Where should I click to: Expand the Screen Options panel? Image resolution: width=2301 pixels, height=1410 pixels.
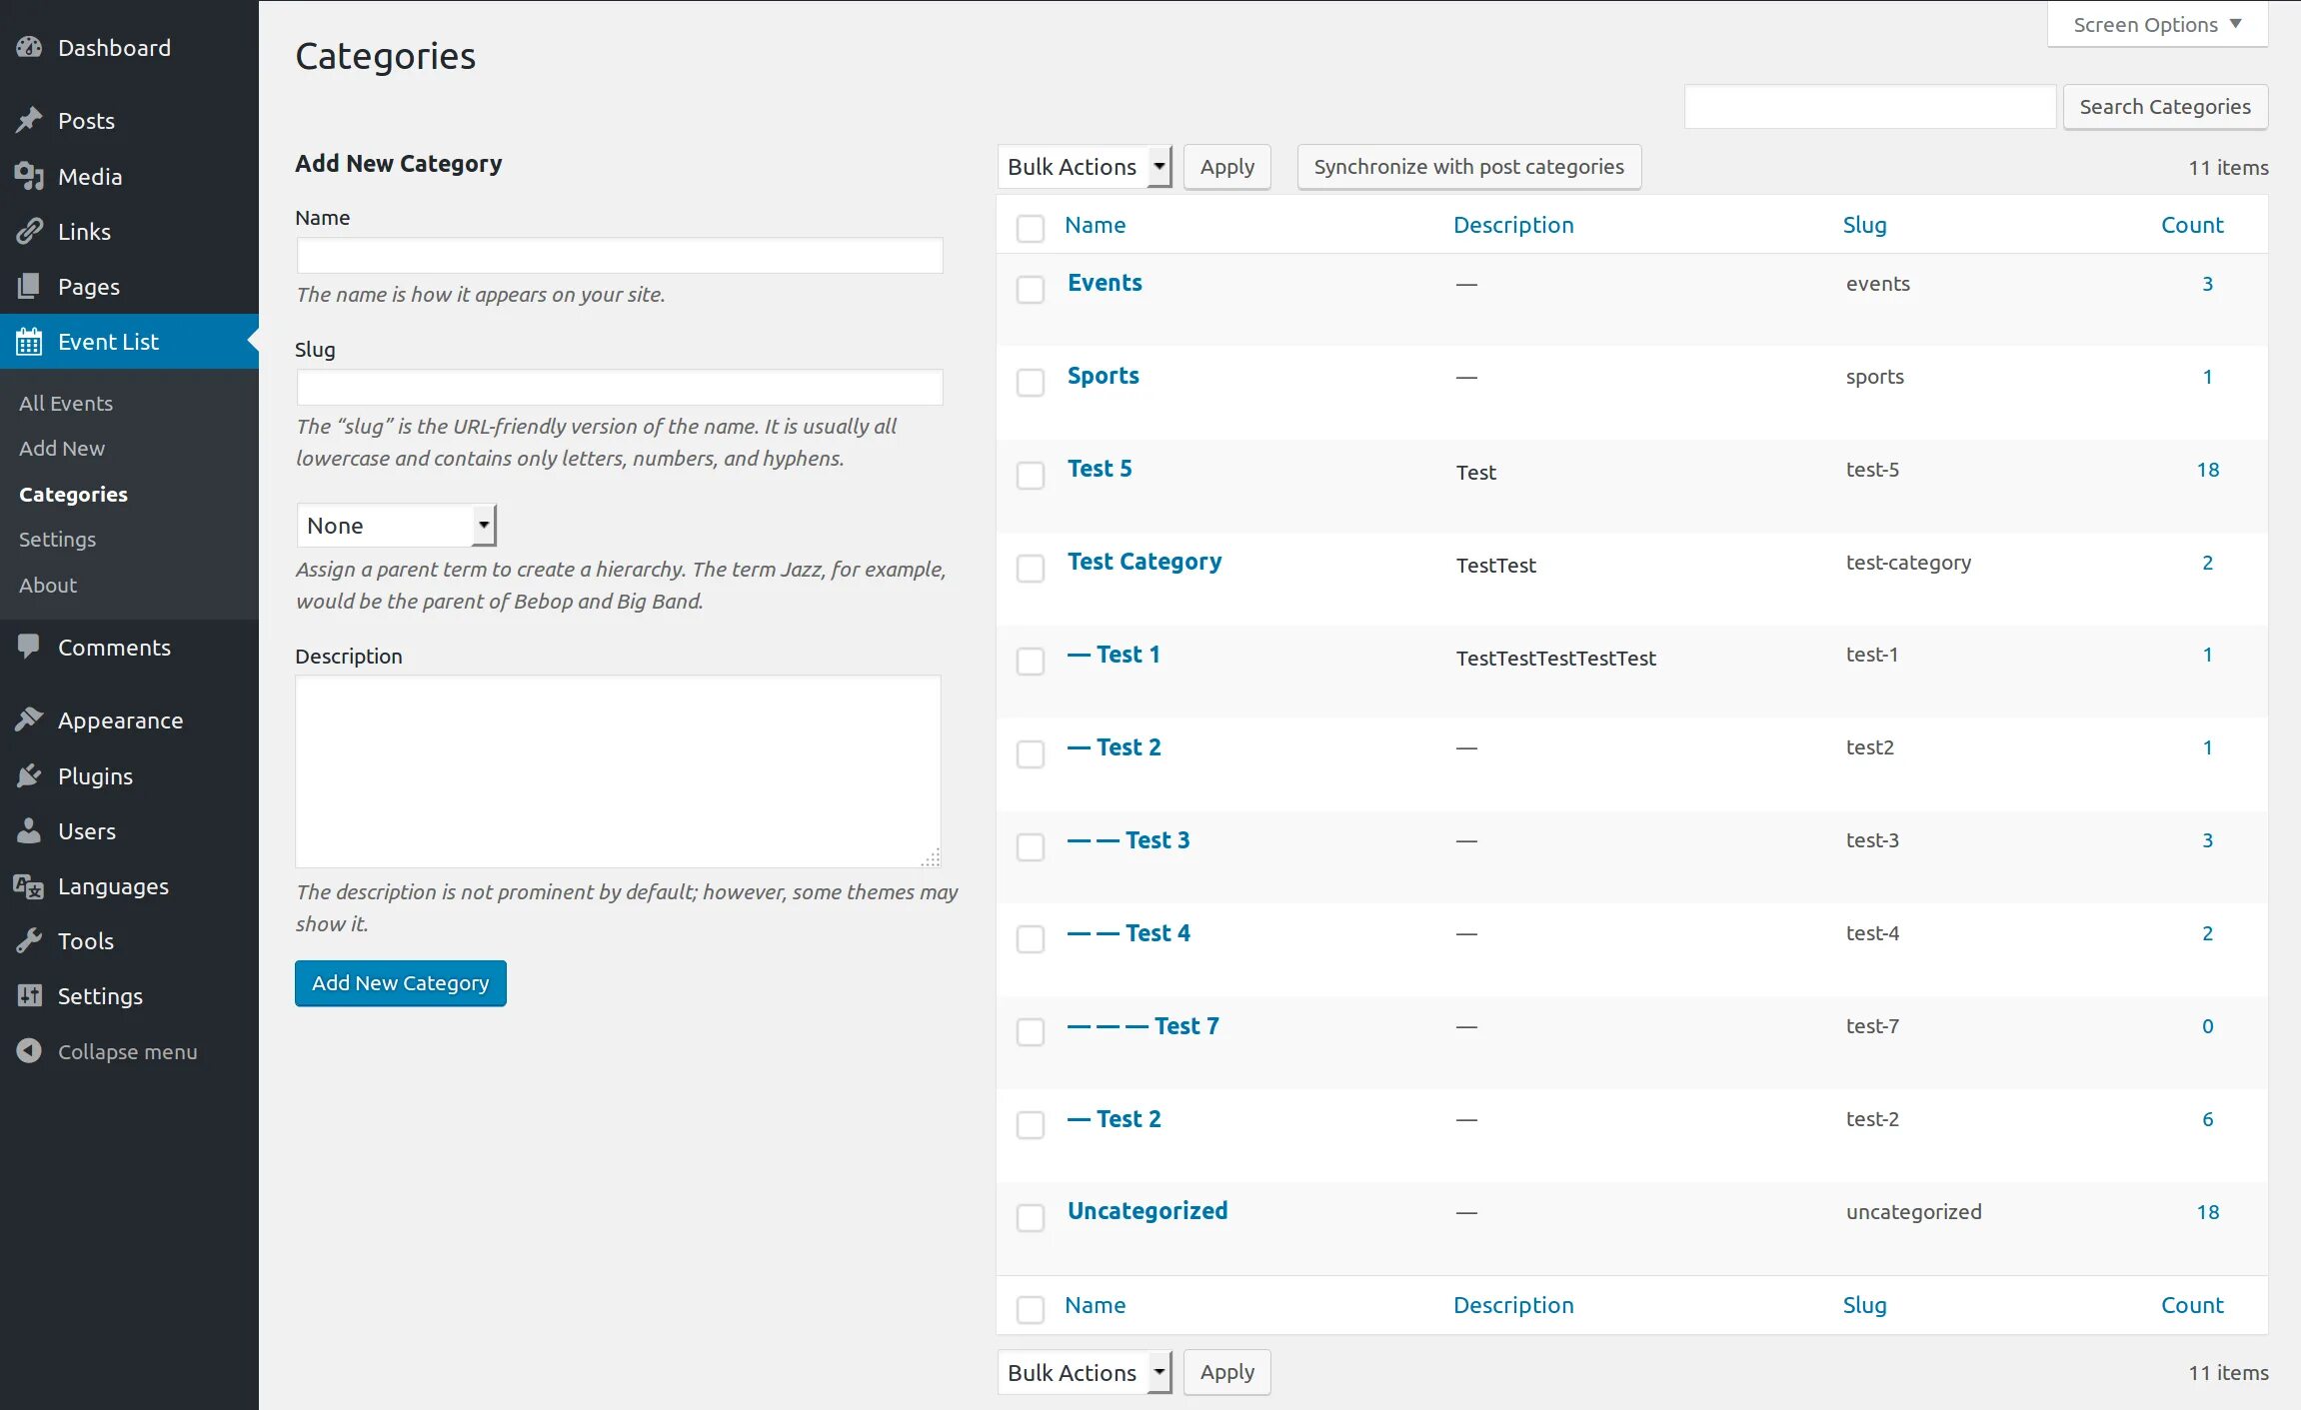coord(2157,24)
